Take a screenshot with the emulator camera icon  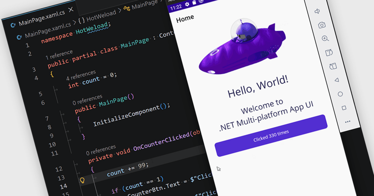[322, 25]
